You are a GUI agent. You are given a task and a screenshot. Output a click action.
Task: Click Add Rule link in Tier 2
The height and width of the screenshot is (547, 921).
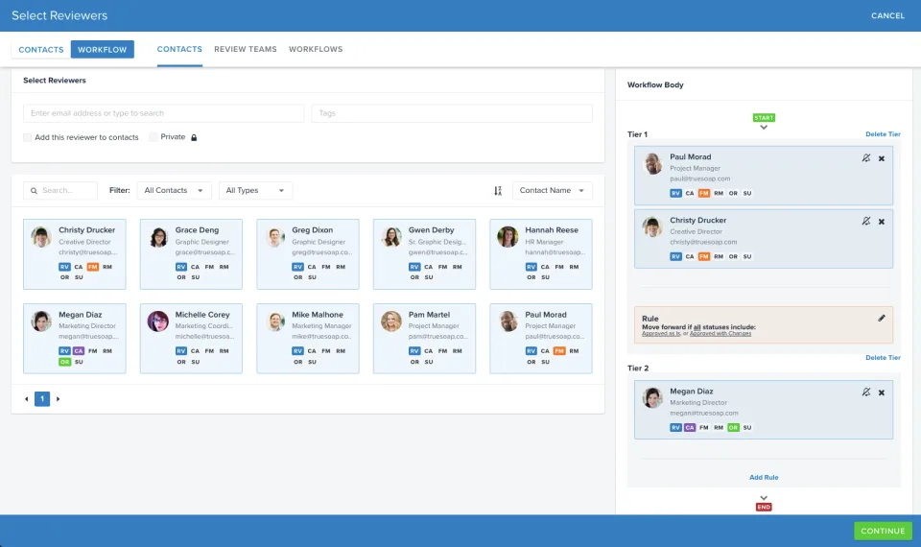pyautogui.click(x=764, y=478)
